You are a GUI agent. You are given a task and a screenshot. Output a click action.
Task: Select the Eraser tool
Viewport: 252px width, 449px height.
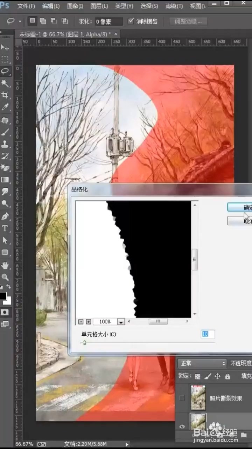tap(5, 168)
